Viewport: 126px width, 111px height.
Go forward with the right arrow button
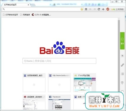coord(95,9)
